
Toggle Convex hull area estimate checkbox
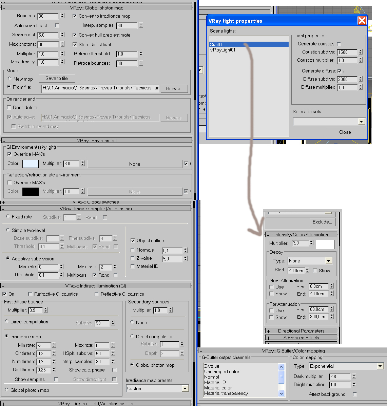point(75,35)
